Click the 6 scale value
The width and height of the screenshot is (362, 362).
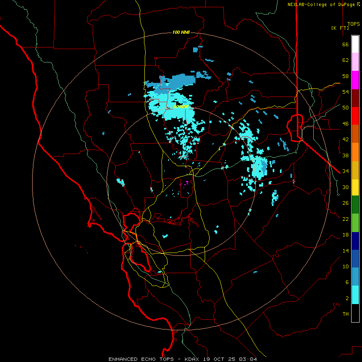[x=347, y=282]
